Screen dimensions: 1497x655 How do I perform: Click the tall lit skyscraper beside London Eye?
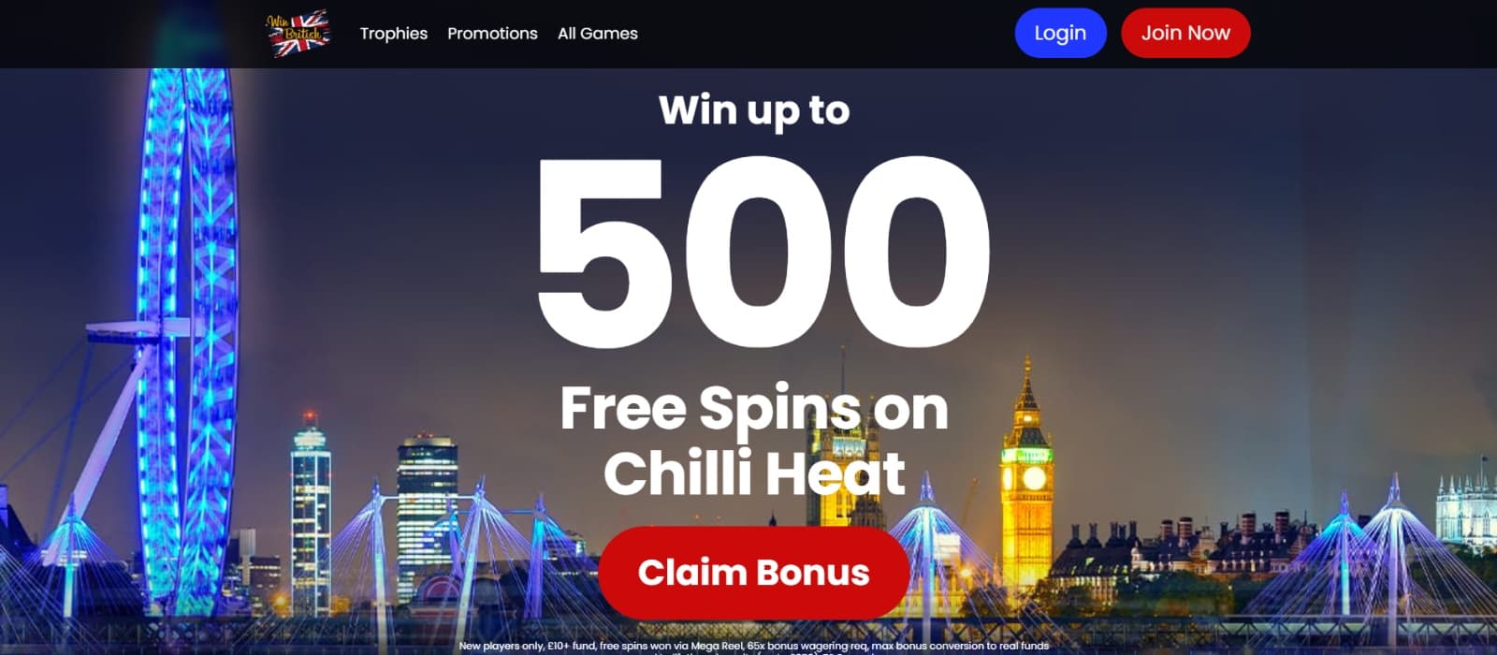pos(311,515)
